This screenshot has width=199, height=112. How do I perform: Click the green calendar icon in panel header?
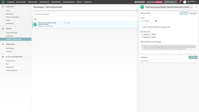[x=142, y=7]
